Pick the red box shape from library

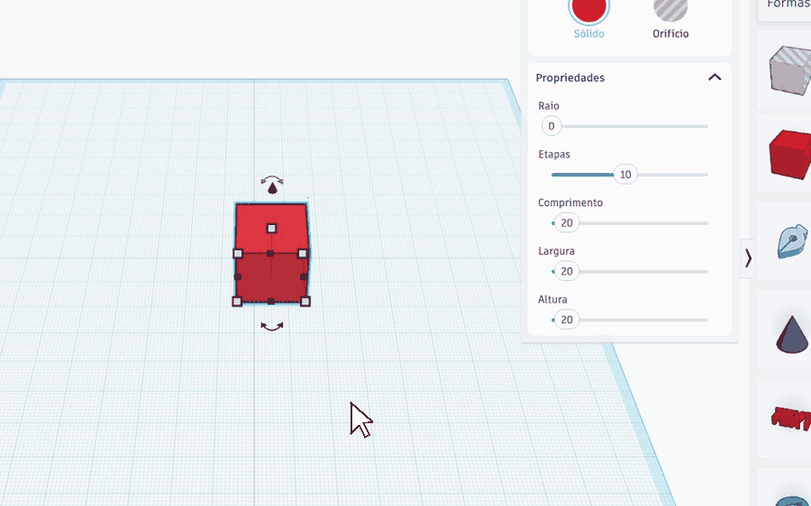coord(790,154)
